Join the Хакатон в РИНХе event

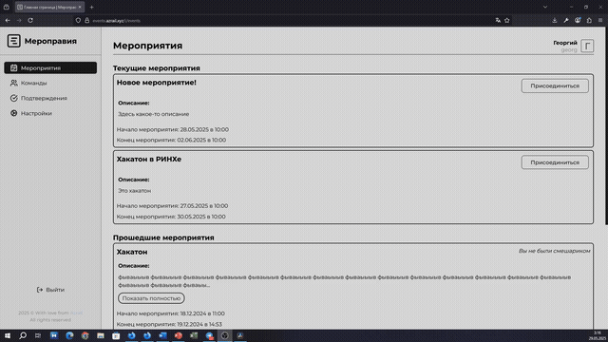(x=555, y=162)
